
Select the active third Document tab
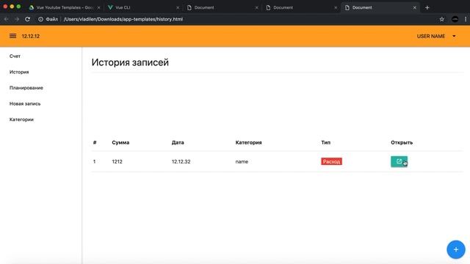point(380,7)
